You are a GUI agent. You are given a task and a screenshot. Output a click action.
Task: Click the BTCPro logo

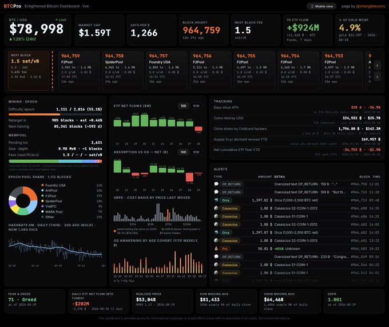click(x=13, y=6)
